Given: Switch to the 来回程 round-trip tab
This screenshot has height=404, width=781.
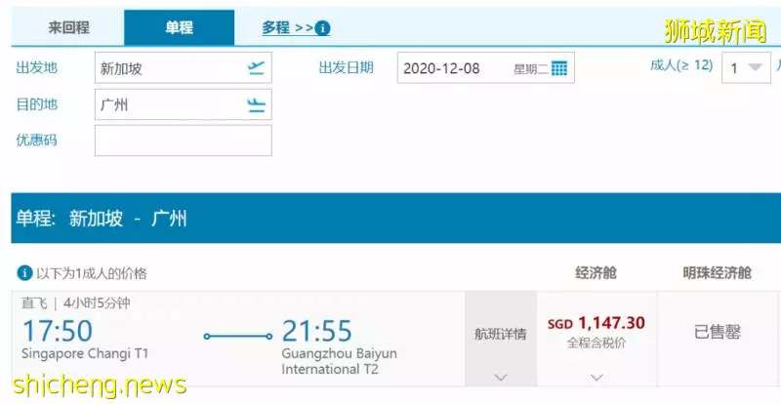Looking at the screenshot, I should [68, 28].
